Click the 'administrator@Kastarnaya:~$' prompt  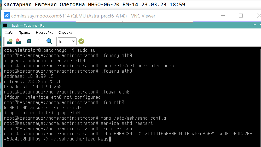[x=39, y=50]
